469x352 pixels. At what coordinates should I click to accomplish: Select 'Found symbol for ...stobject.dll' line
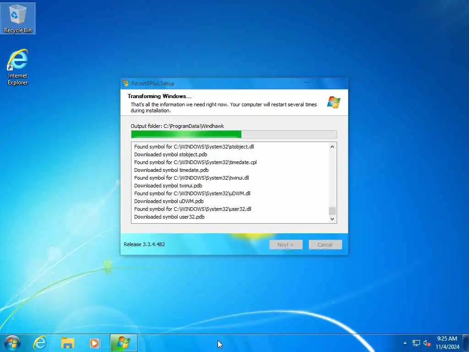click(x=194, y=147)
